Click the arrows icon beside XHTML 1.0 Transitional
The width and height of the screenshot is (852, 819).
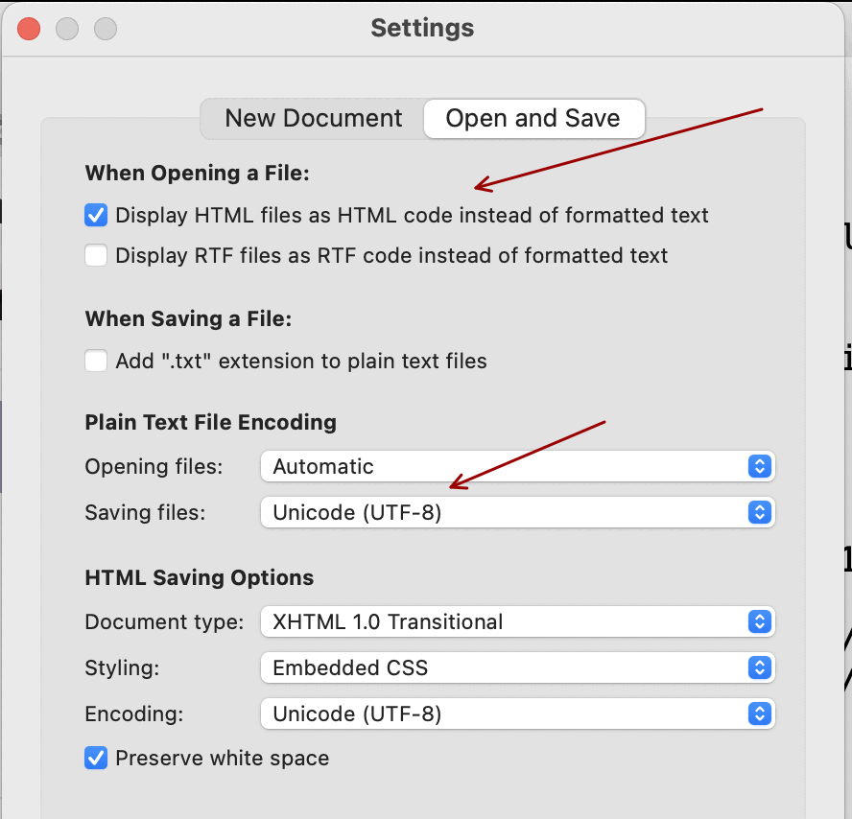pyautogui.click(x=760, y=621)
